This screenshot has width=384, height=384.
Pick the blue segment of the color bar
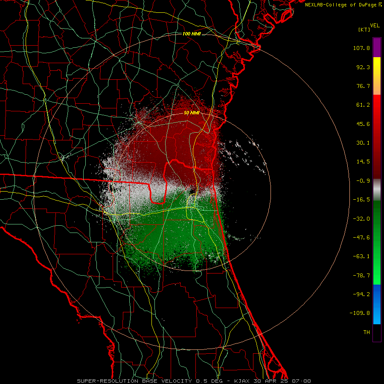(x=377, y=304)
